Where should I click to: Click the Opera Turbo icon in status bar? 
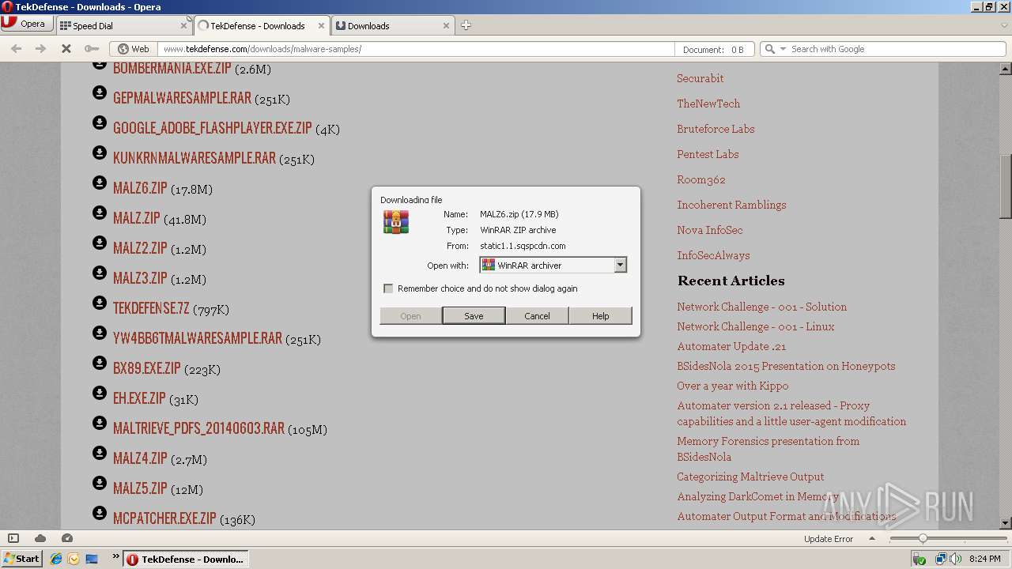pyautogui.click(x=67, y=538)
